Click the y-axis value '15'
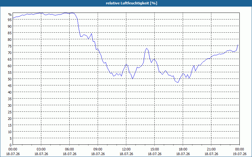 (x=10, y=125)
